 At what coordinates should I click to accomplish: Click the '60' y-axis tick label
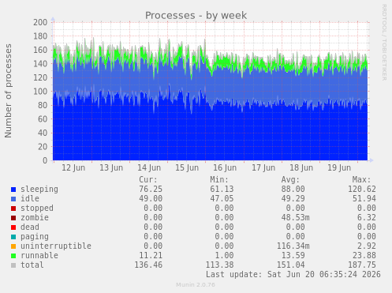point(43,119)
